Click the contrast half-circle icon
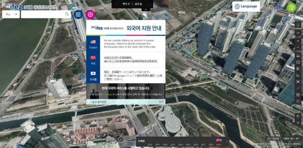The height and width of the screenshot is (148, 303). click(298, 116)
